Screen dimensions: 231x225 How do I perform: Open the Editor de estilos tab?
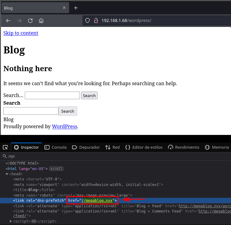coord(144,147)
